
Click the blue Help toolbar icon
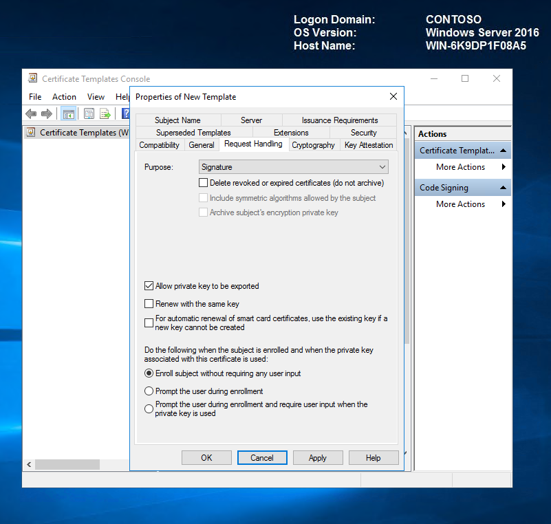(x=125, y=113)
